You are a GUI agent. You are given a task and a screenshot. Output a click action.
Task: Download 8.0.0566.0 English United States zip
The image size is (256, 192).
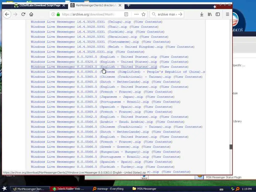pyautogui.click(x=94, y=137)
